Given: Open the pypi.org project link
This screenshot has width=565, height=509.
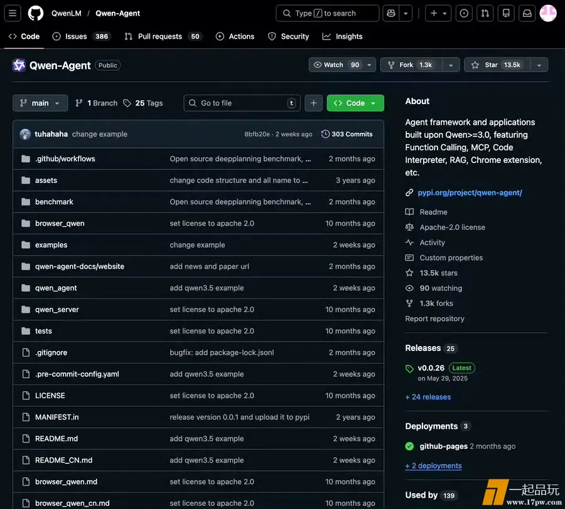Looking at the screenshot, I should click(470, 192).
